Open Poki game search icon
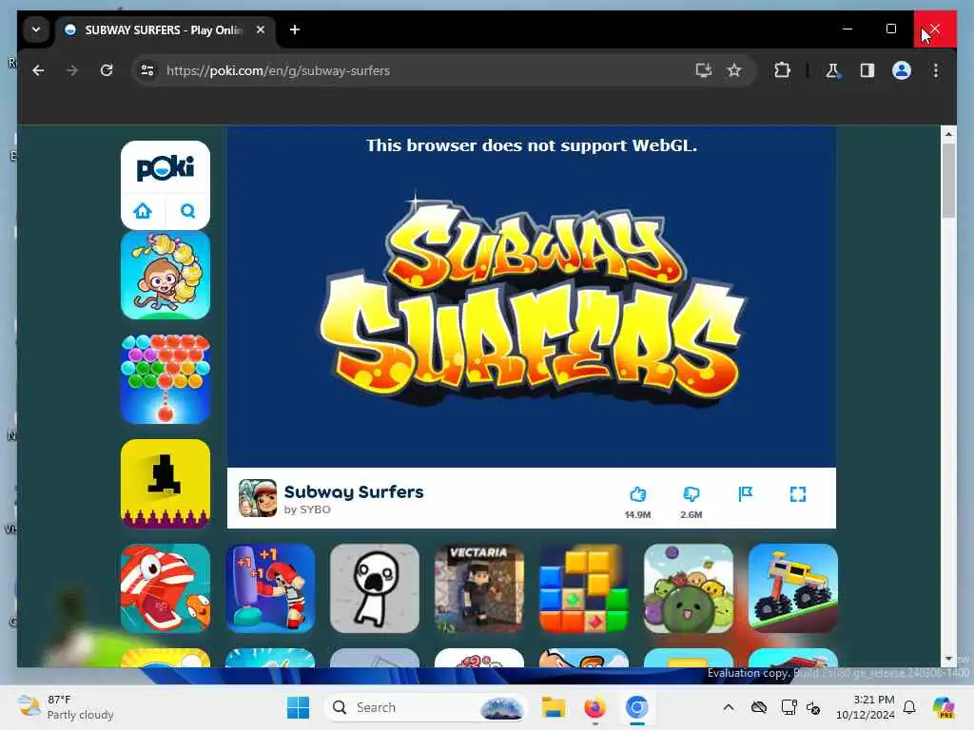 (x=187, y=211)
